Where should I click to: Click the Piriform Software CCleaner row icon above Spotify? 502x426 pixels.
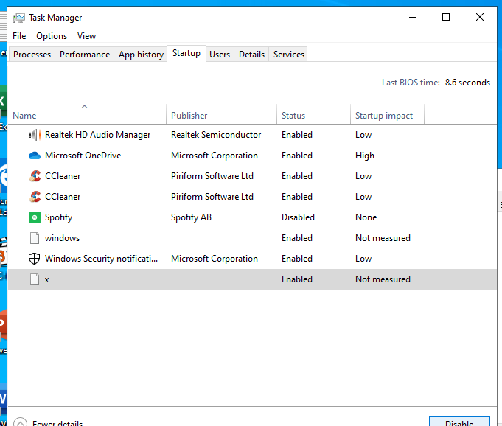click(35, 197)
